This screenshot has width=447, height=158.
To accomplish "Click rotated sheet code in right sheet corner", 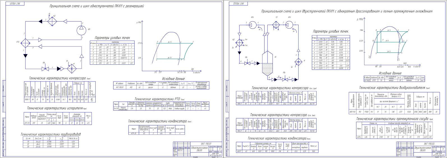I will pyautogui.click(x=239, y=4).
